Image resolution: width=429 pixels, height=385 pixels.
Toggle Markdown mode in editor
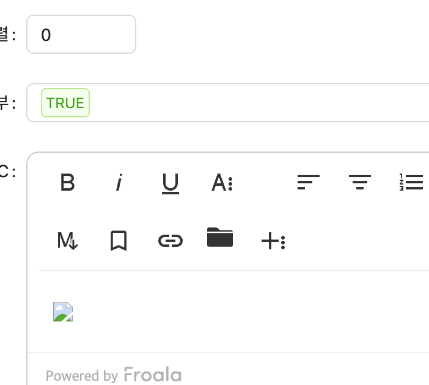[x=67, y=241]
